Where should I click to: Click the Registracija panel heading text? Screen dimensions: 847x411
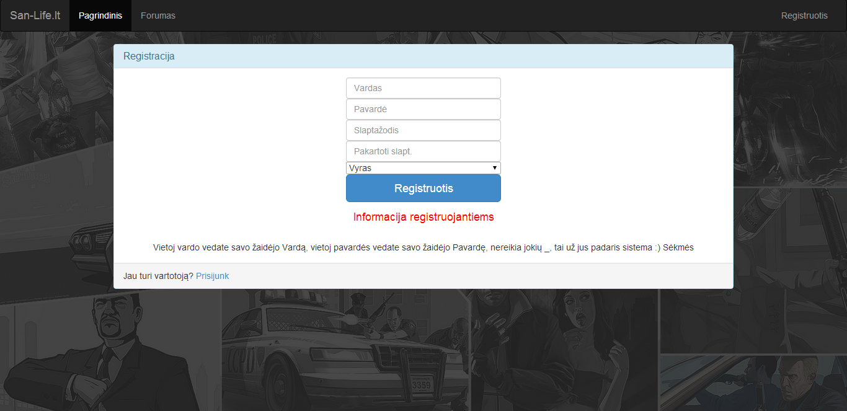pos(149,56)
